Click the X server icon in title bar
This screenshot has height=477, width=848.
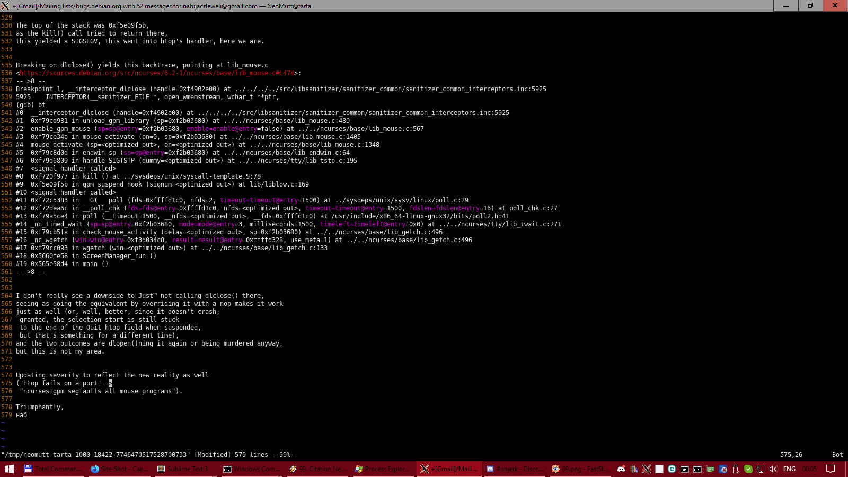5,6
